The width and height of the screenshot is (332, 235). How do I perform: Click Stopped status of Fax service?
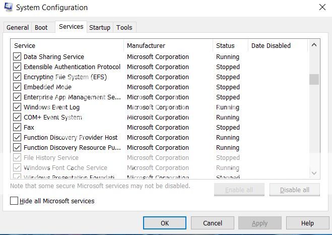click(x=228, y=128)
